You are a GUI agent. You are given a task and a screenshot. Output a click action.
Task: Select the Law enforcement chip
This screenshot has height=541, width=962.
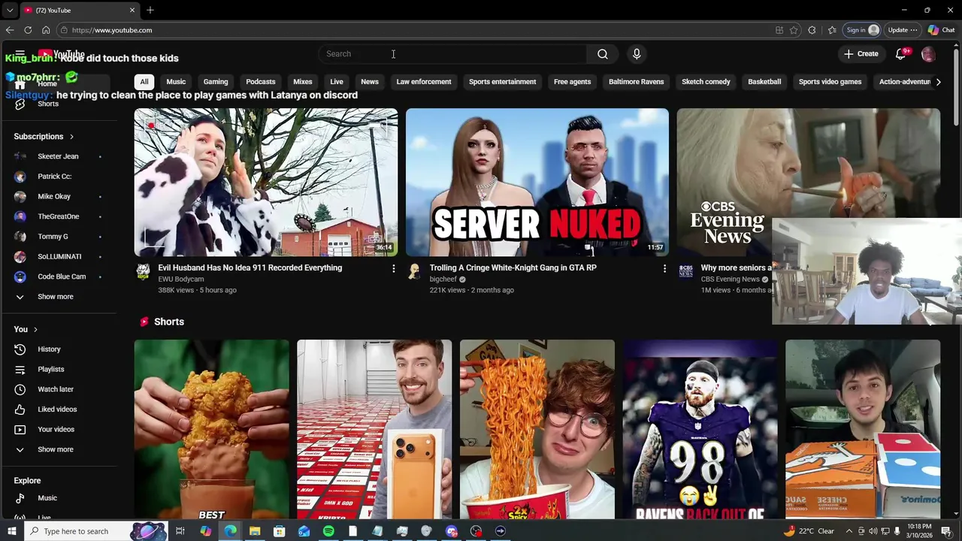(424, 82)
